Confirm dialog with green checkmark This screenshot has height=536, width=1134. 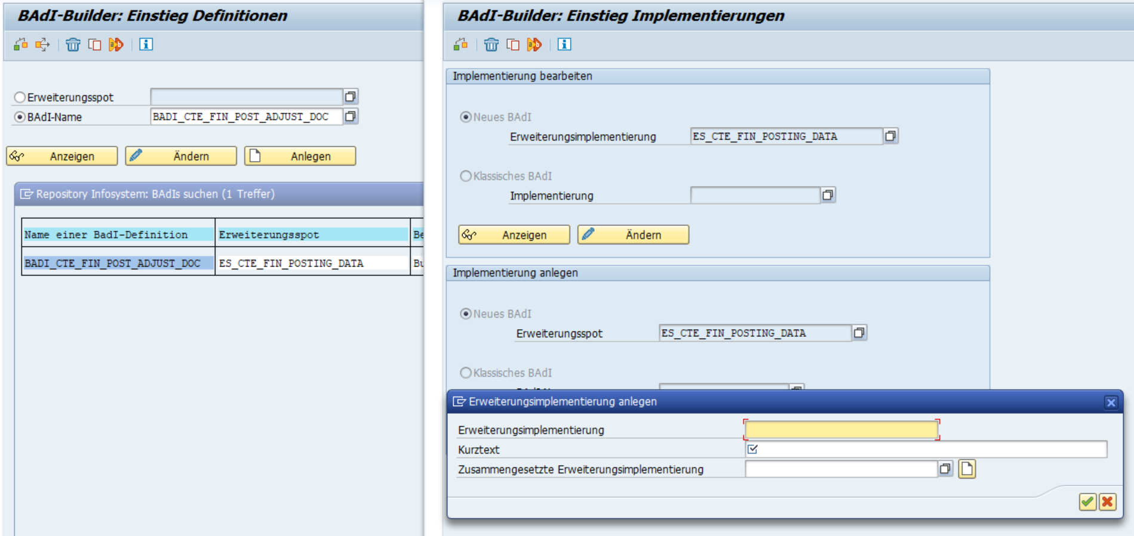point(1087,502)
